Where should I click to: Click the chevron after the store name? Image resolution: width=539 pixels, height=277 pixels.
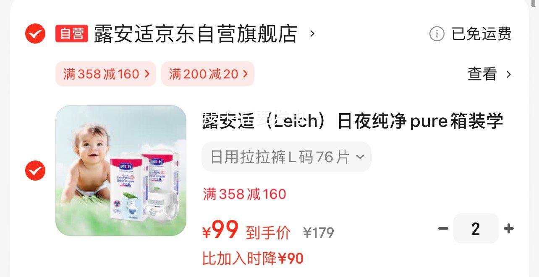(312, 34)
